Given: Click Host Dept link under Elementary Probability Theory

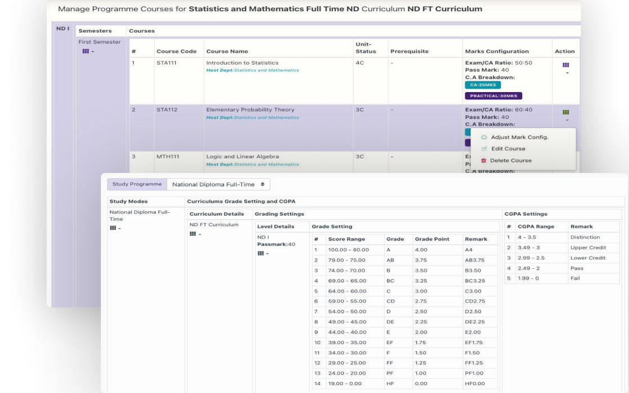Looking at the screenshot, I should pyautogui.click(x=252, y=118).
